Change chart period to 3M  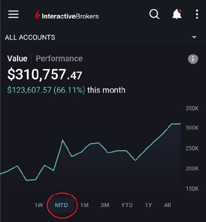105,205
